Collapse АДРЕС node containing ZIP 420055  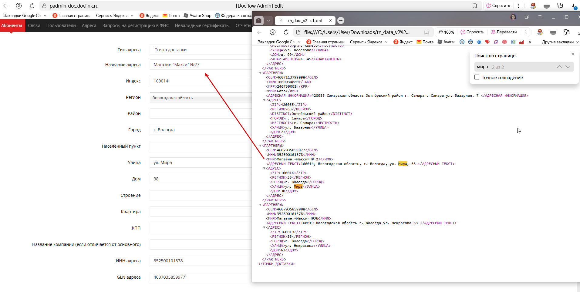coord(264,100)
